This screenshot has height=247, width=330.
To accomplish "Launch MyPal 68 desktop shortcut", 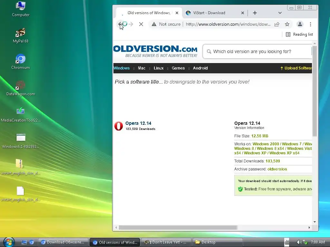I will 20,35.
